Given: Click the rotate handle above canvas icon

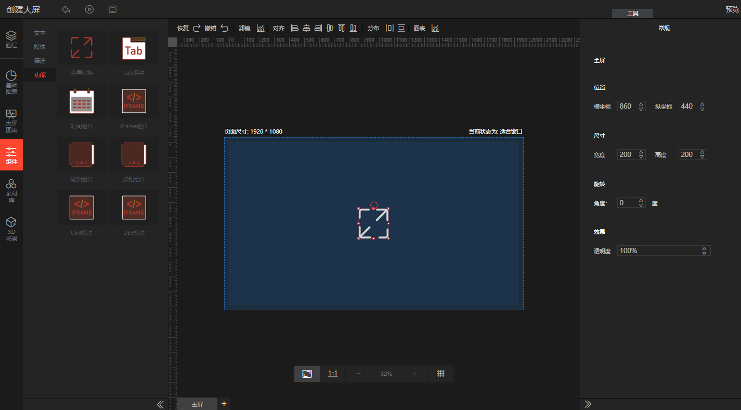Looking at the screenshot, I should (x=373, y=205).
